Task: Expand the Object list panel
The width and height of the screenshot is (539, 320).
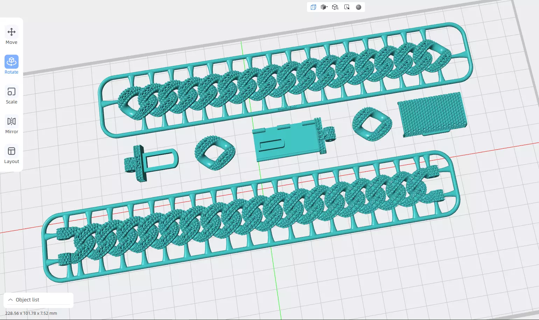Action: point(38,300)
